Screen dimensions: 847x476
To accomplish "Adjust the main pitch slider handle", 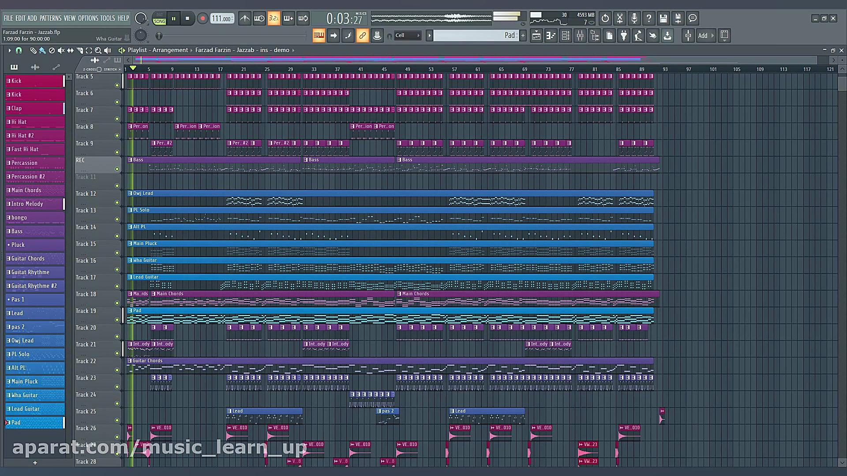I will 159,36.
